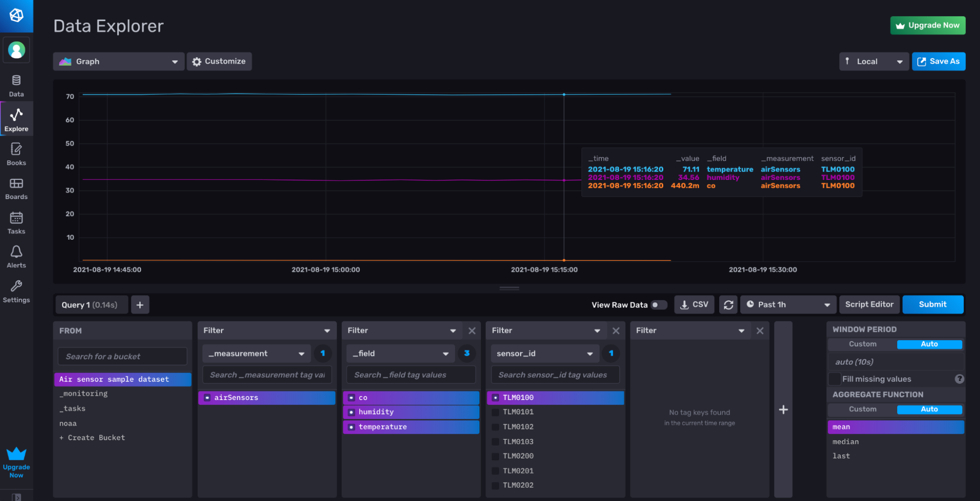Open Fill missing values help icon

[x=959, y=378]
